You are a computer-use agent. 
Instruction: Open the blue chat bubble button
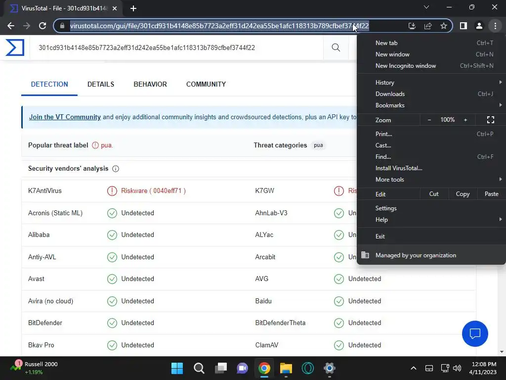coord(475,333)
